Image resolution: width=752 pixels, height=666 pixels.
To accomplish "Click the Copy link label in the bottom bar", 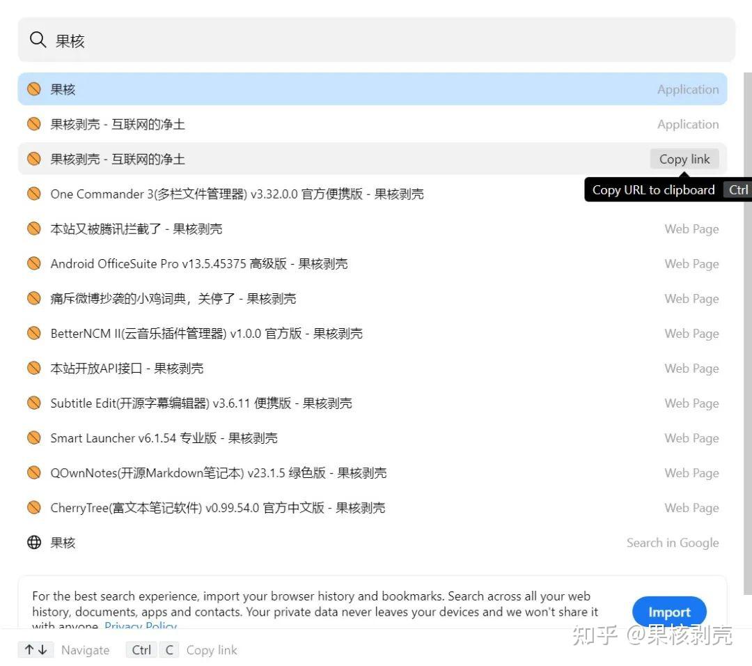I will (212, 649).
